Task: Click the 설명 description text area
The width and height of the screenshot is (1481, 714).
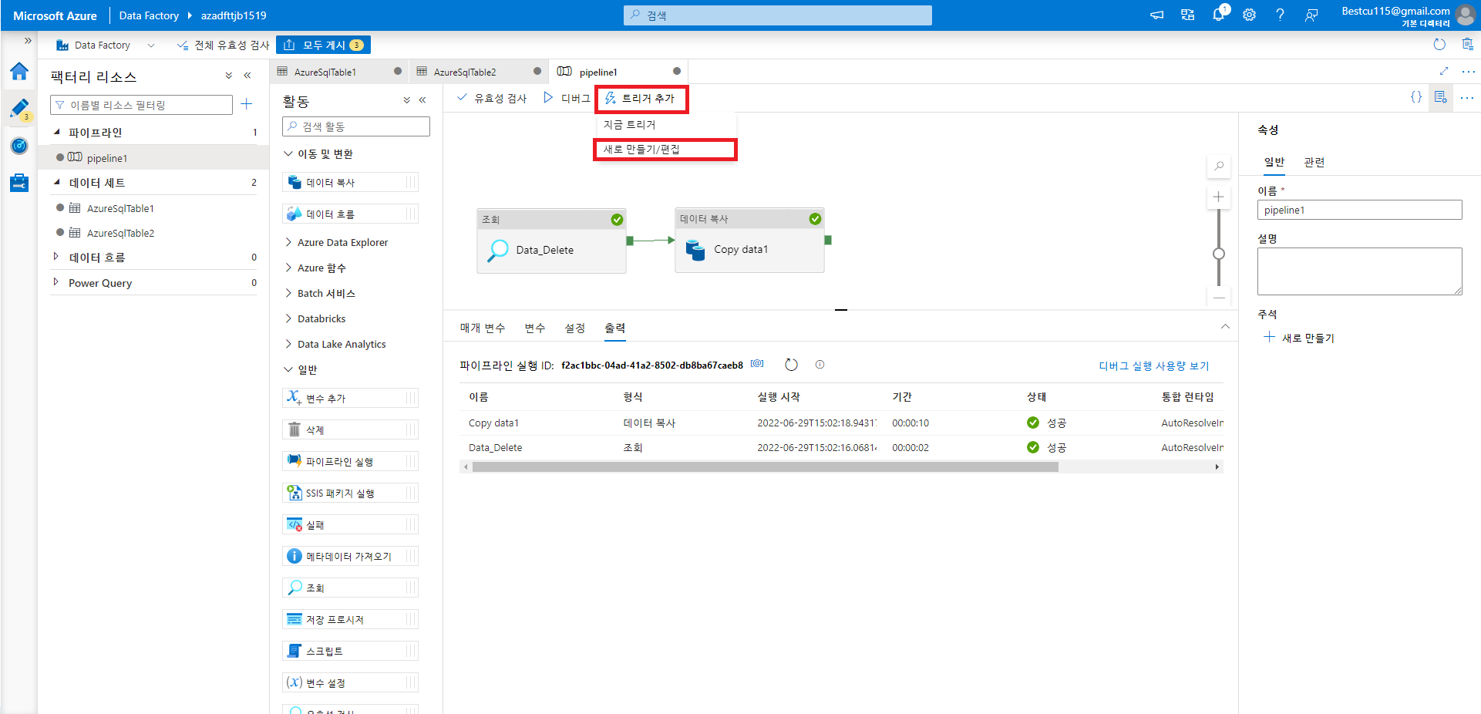Action: [1359, 271]
